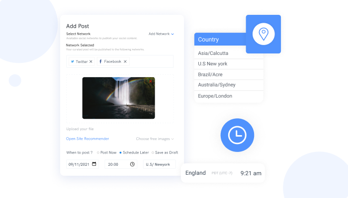
Task: Click the 09/11/2021 date field
Action: 83,164
